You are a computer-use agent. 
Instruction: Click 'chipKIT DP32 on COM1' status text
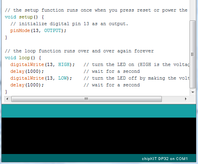[165, 159]
